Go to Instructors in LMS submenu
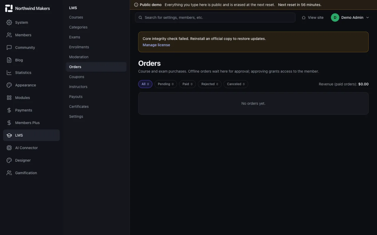This screenshot has height=235, width=377. (x=96, y=87)
